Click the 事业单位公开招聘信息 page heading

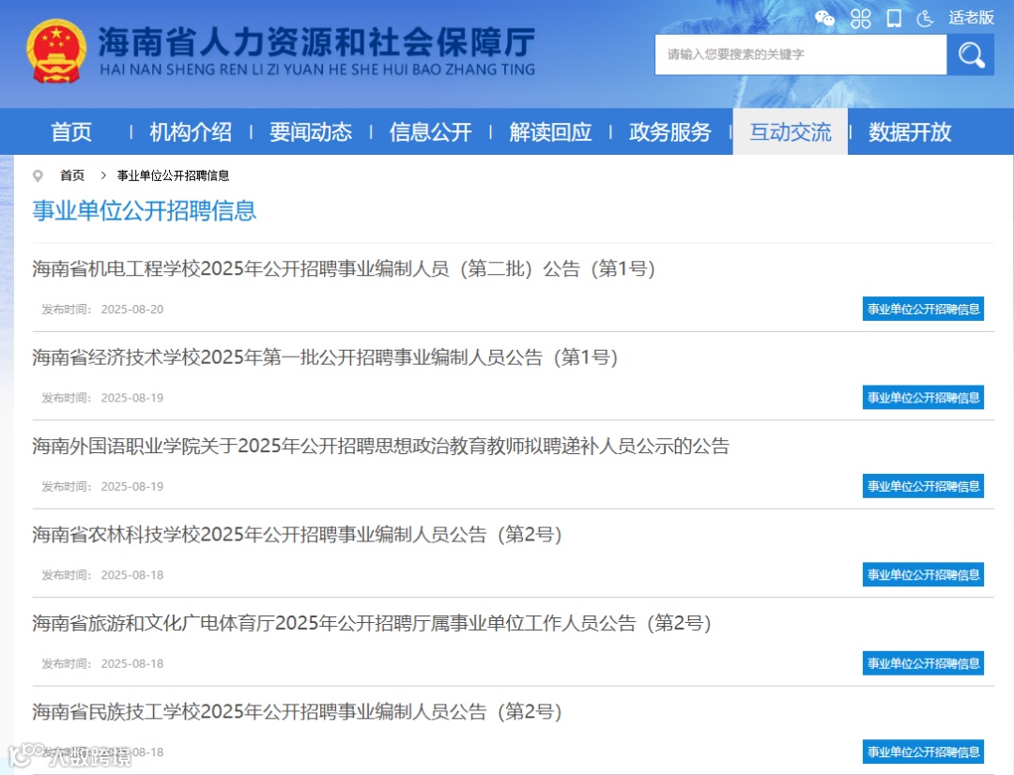145,211
